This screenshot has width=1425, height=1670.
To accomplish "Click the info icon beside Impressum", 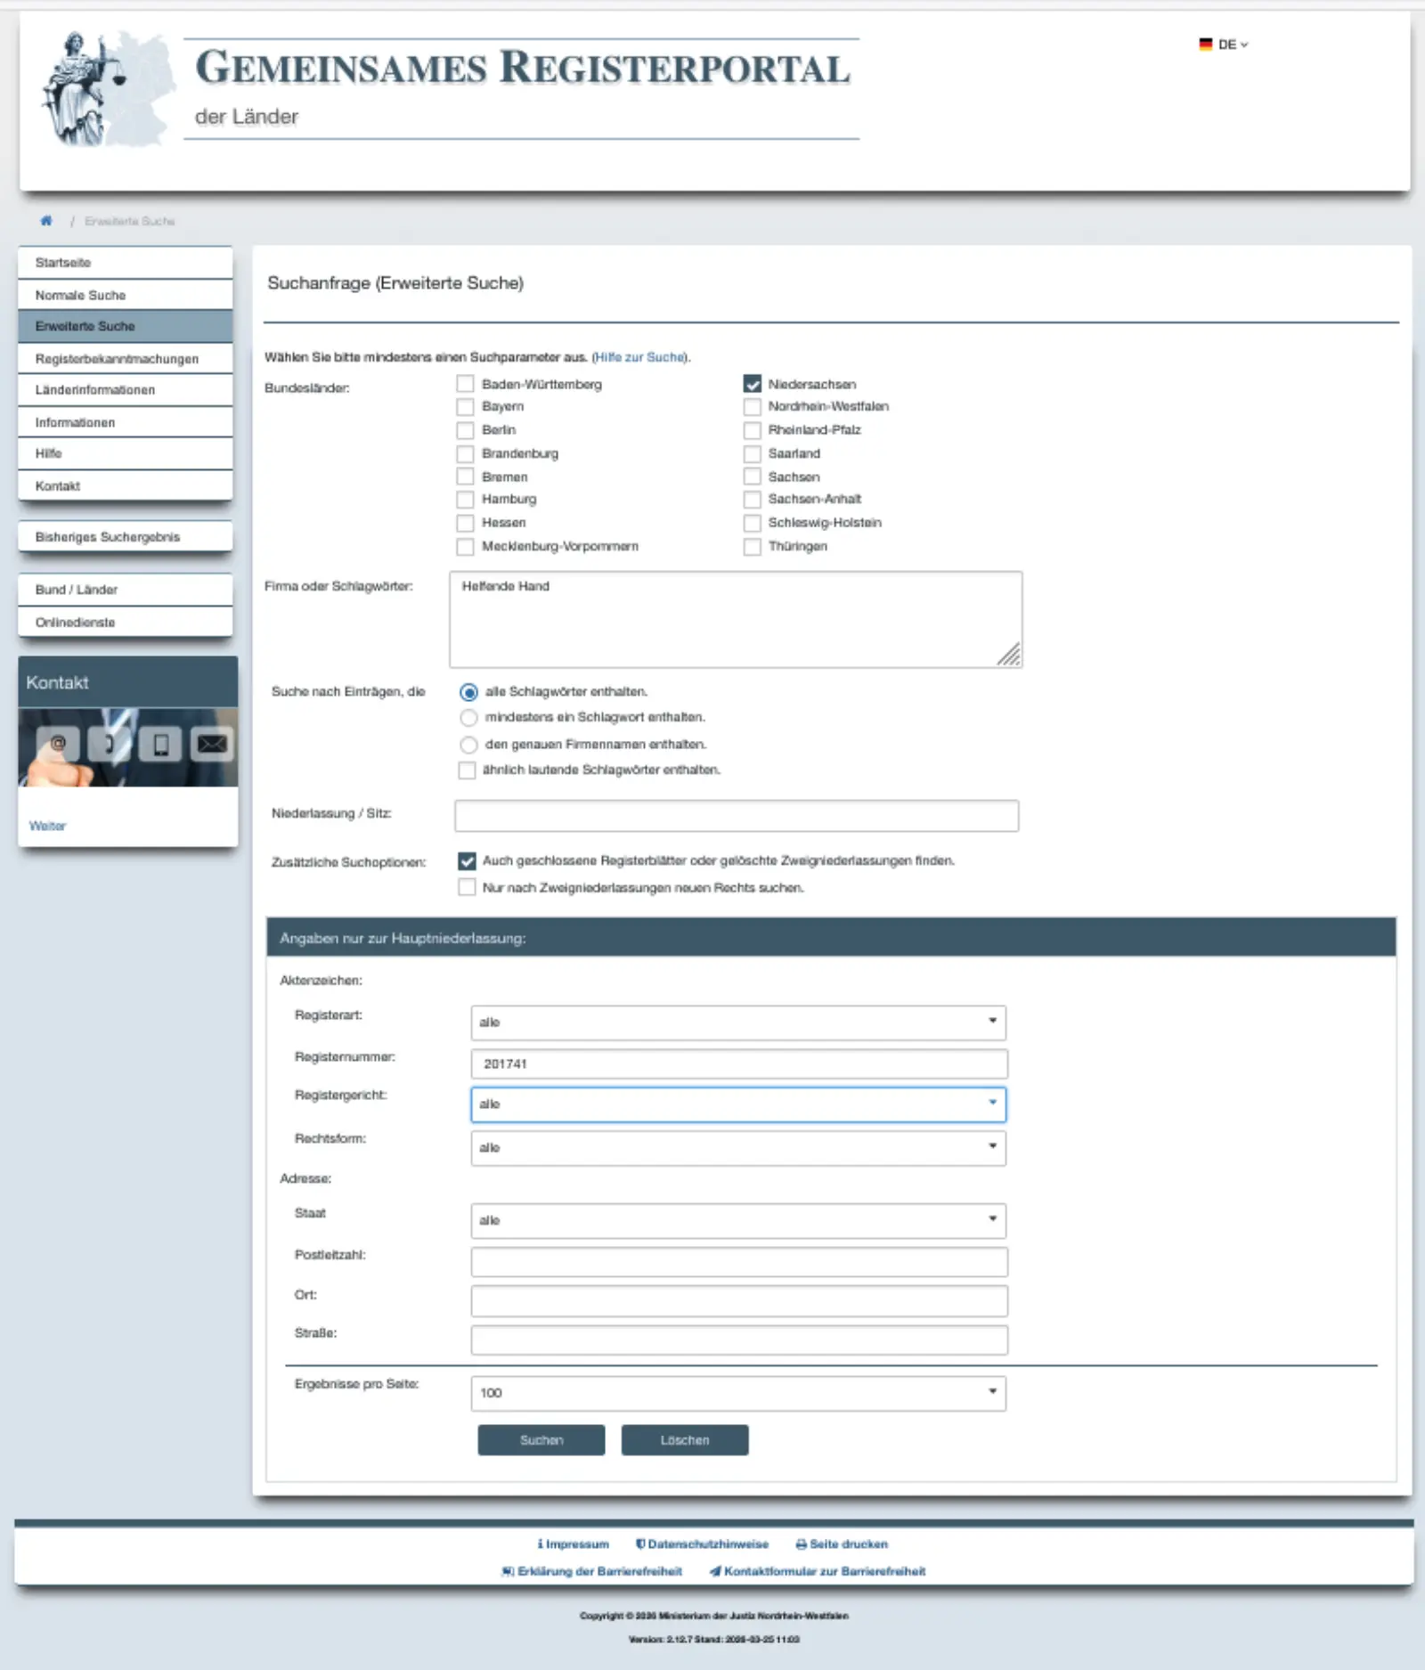I will point(540,1544).
